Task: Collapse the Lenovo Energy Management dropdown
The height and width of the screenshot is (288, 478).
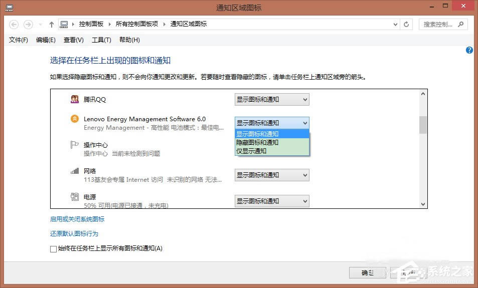Action: click(x=272, y=123)
